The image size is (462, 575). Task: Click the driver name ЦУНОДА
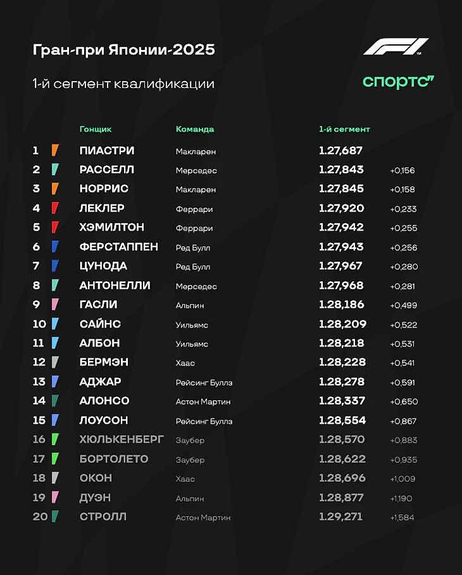pyautogui.click(x=103, y=266)
